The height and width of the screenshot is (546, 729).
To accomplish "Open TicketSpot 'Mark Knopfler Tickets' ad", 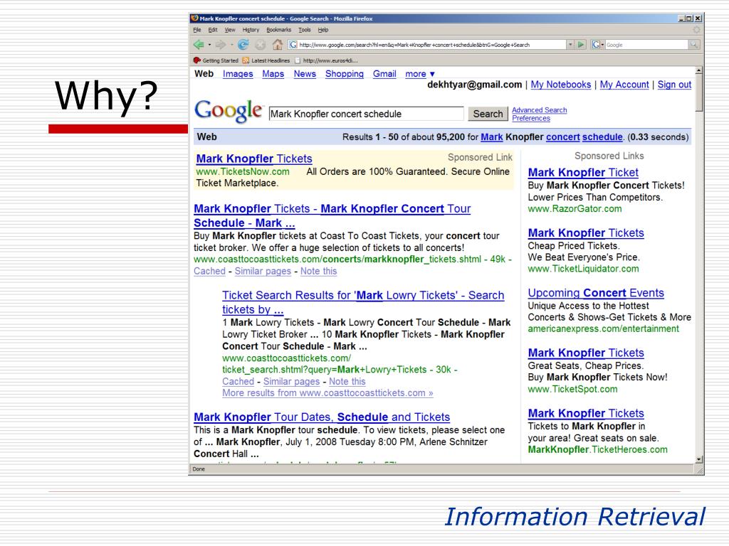I will (x=586, y=353).
